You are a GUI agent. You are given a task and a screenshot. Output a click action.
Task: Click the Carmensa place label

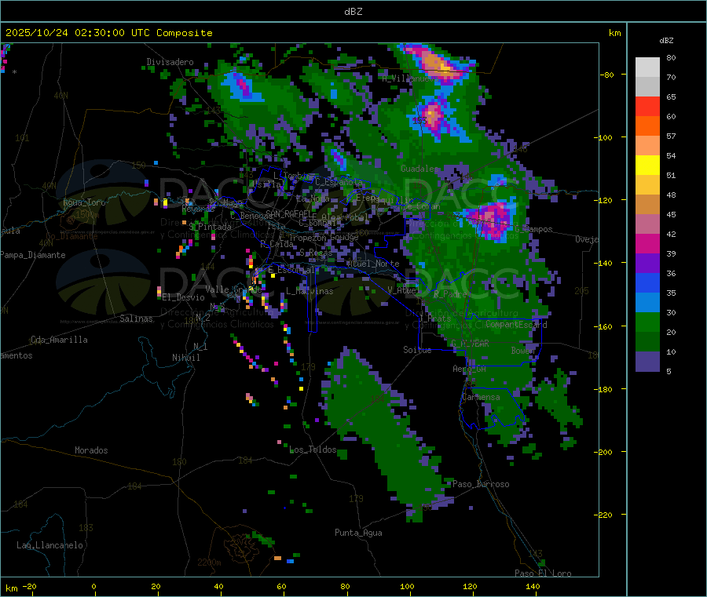(481, 398)
